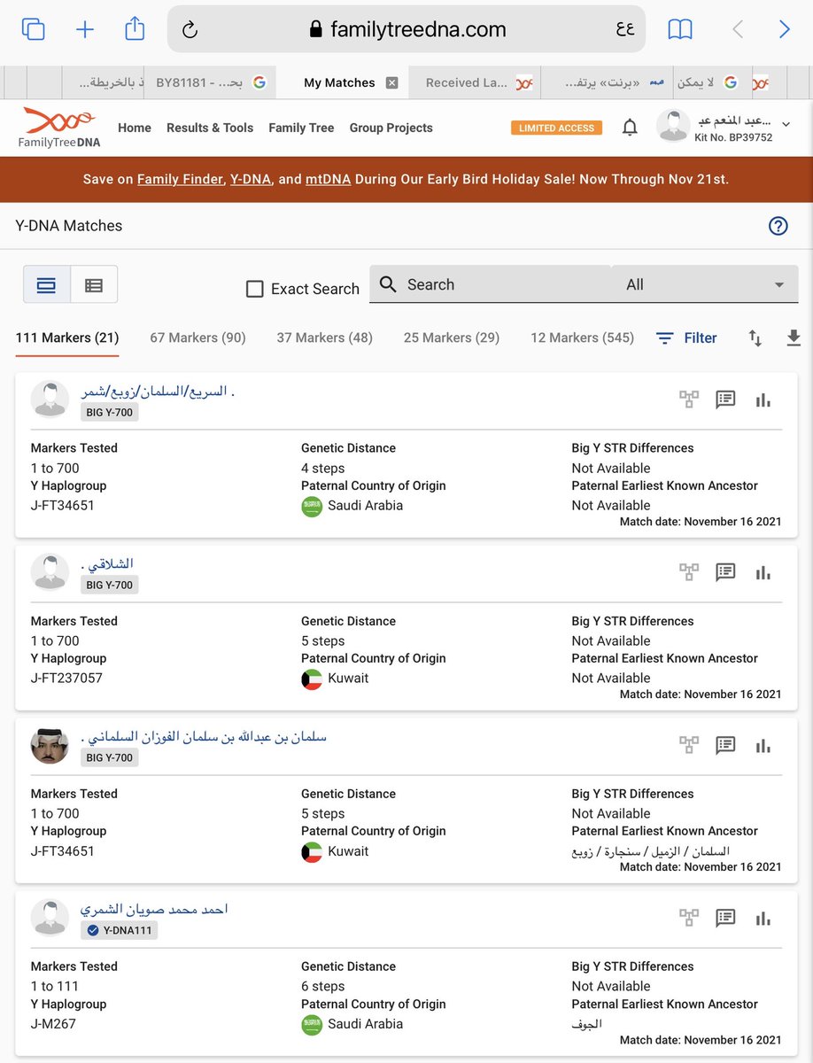Open the Home menu item
The height and width of the screenshot is (1063, 813).
tap(135, 128)
